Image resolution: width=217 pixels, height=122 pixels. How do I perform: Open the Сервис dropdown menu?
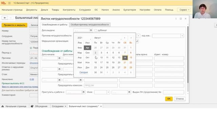pos(184,10)
